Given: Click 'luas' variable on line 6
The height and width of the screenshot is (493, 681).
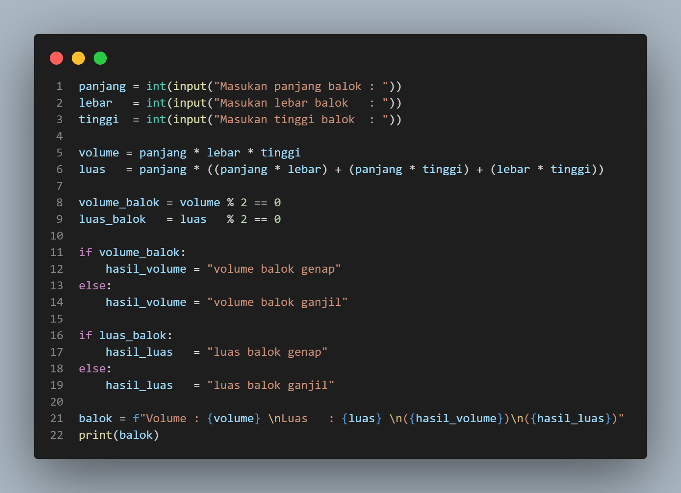Looking at the screenshot, I should point(92,170).
